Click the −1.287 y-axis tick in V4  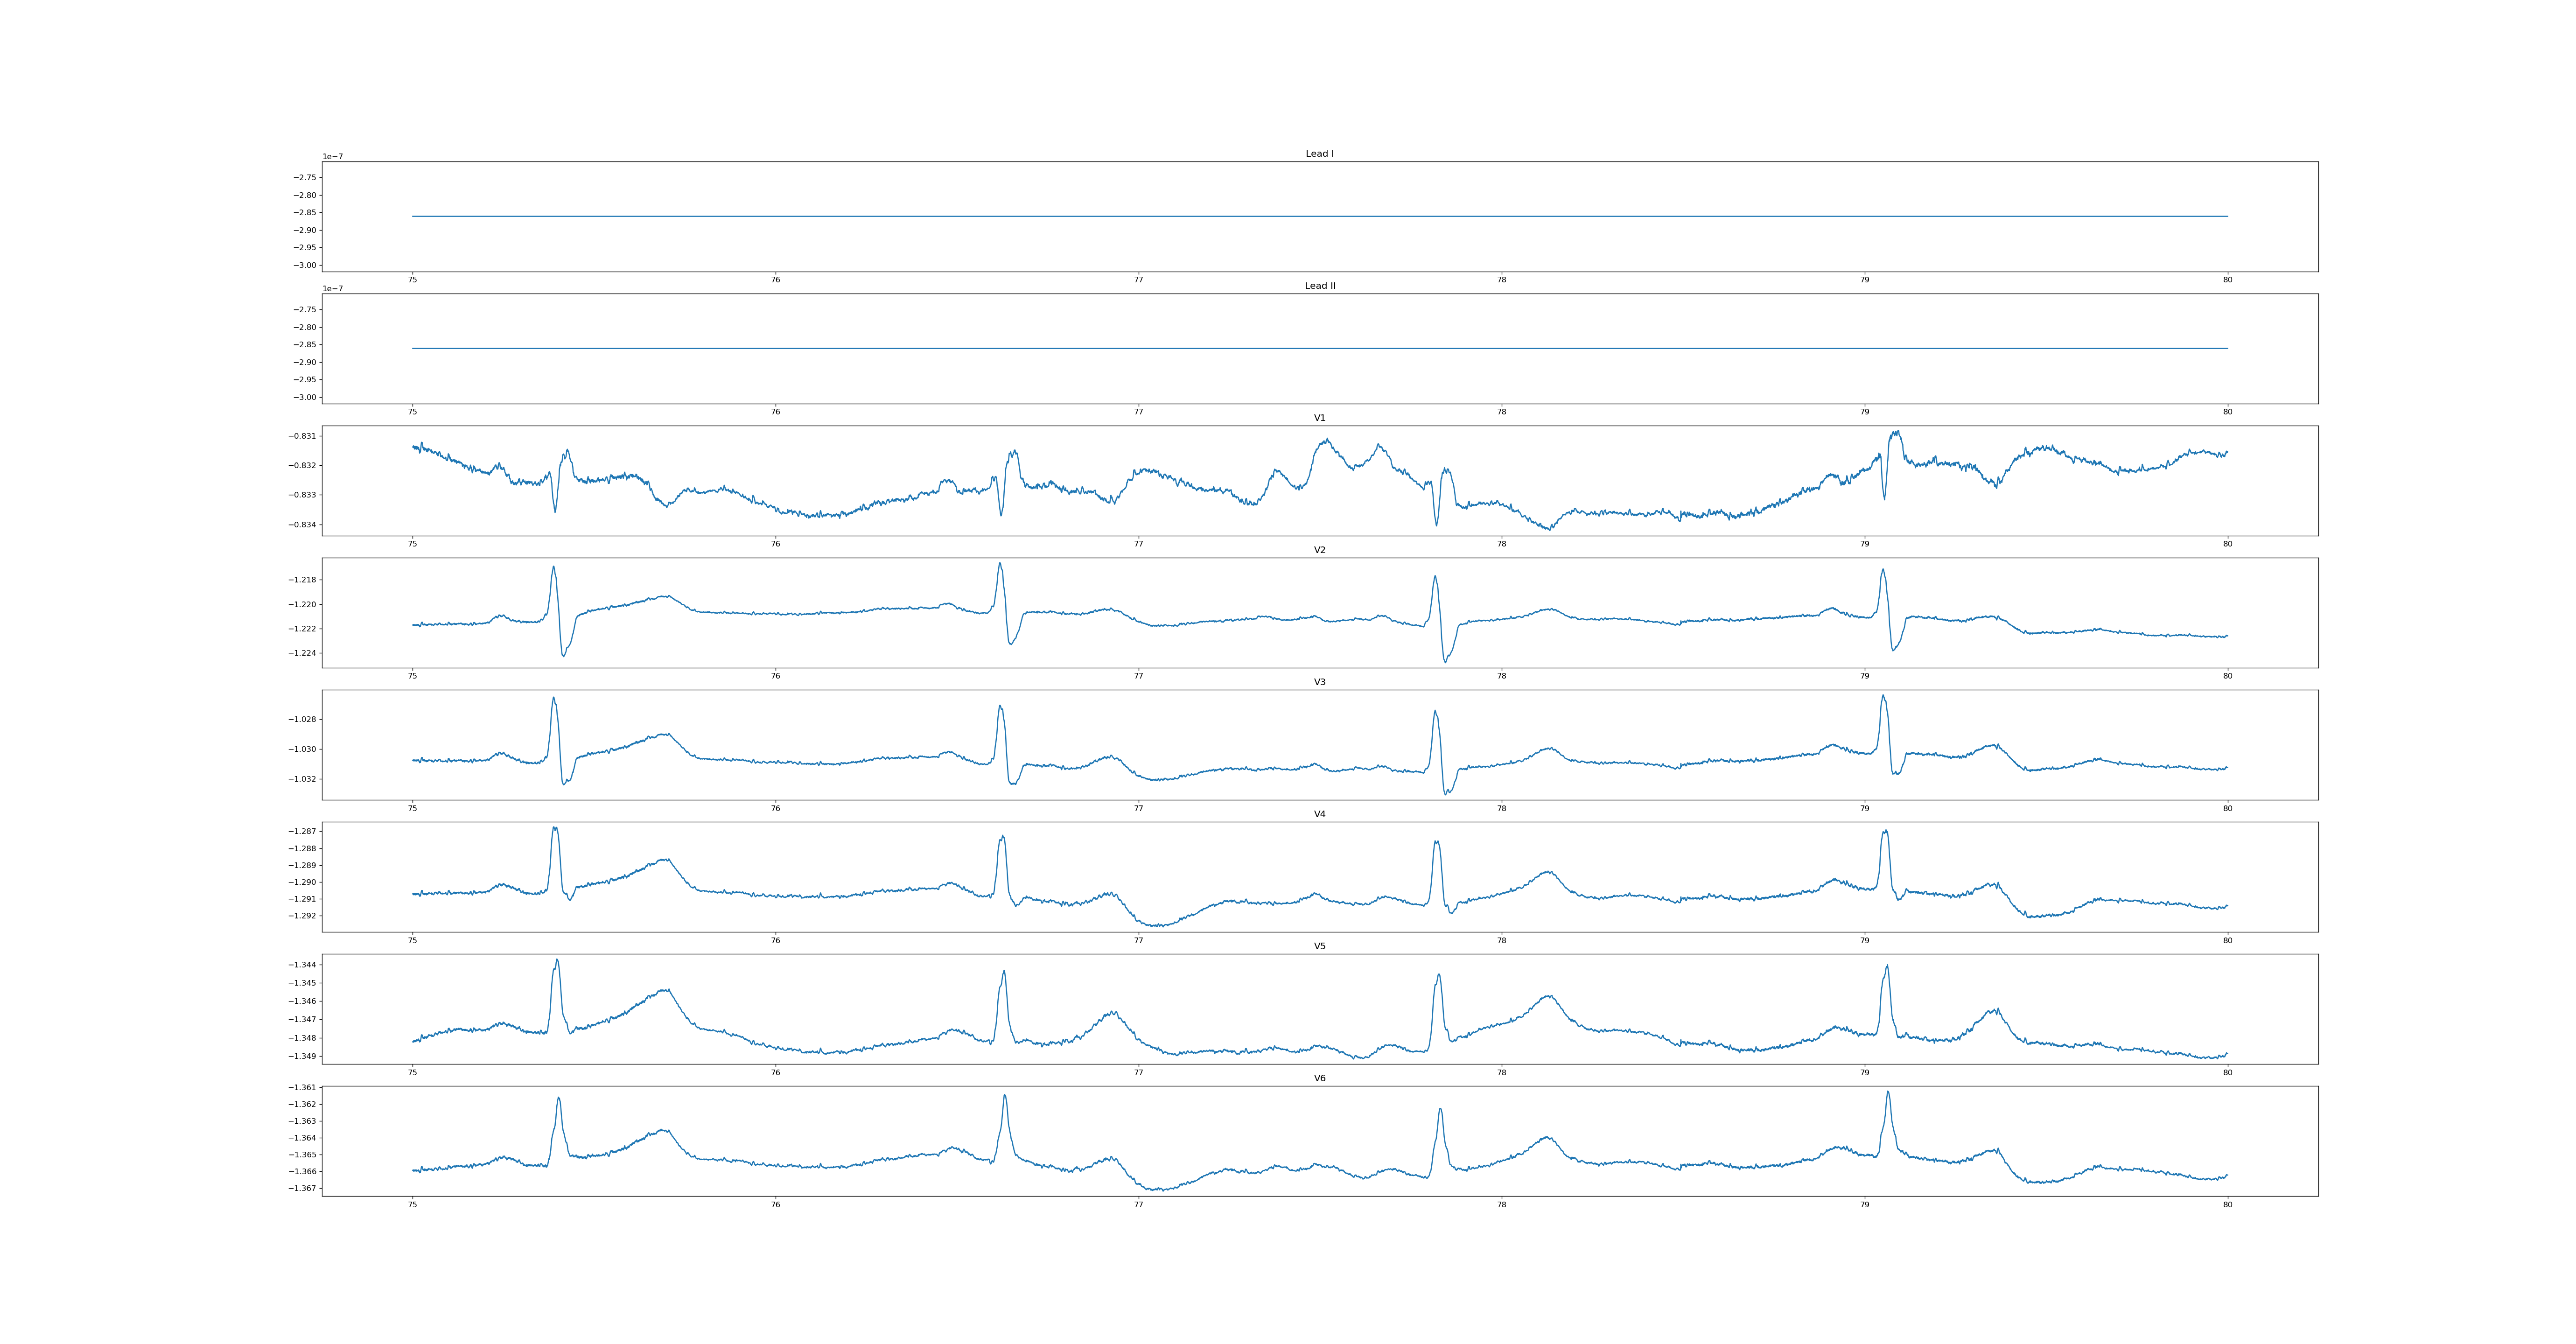(x=303, y=832)
